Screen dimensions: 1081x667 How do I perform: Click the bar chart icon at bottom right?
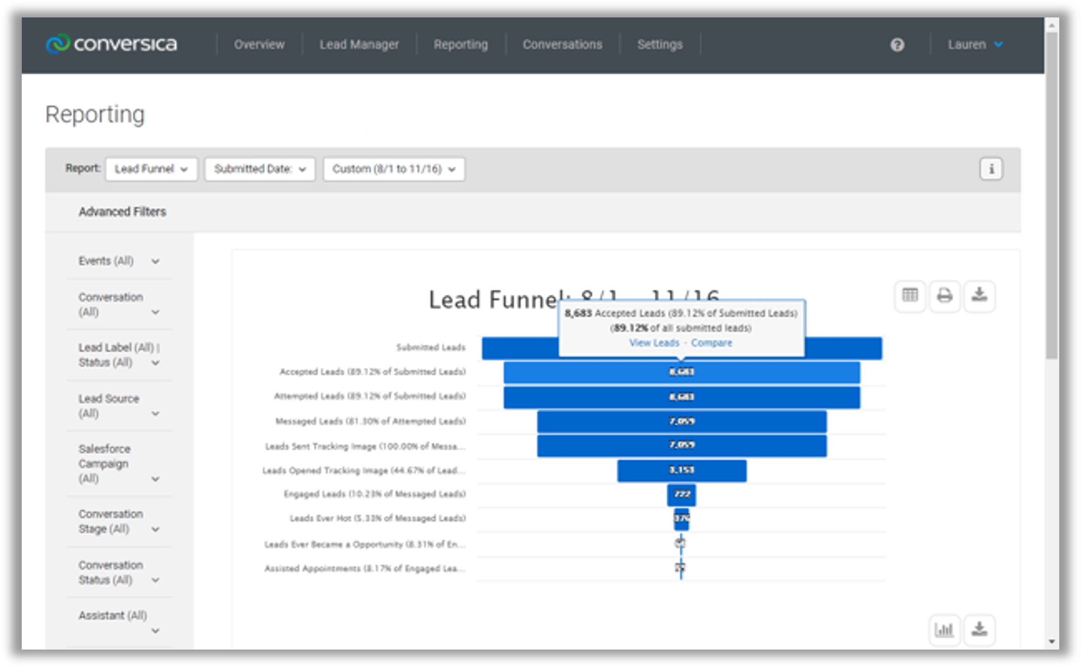click(944, 630)
